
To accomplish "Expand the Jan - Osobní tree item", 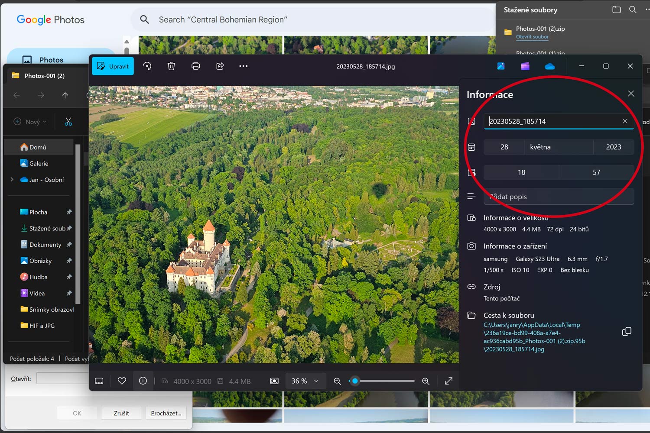I will pos(12,180).
